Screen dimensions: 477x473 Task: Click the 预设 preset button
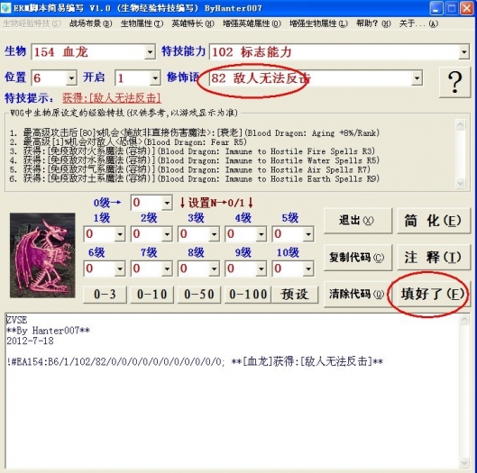(x=295, y=295)
